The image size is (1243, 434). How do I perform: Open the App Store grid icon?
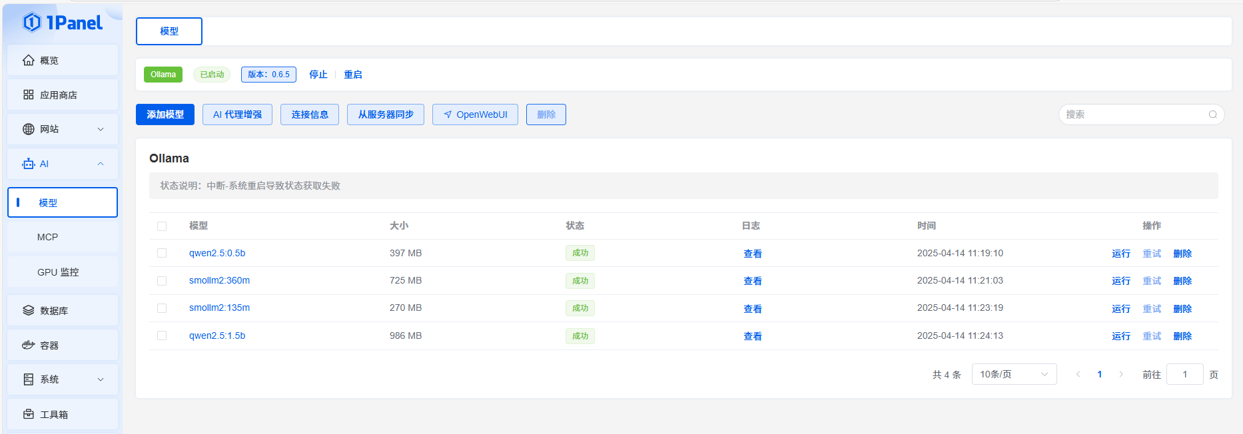pos(28,95)
